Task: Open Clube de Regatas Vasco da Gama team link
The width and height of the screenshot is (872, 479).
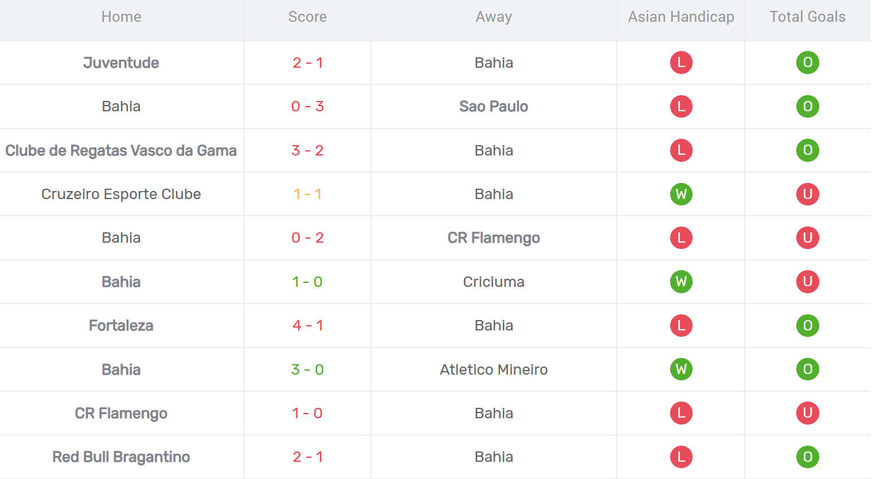Action: point(121,150)
